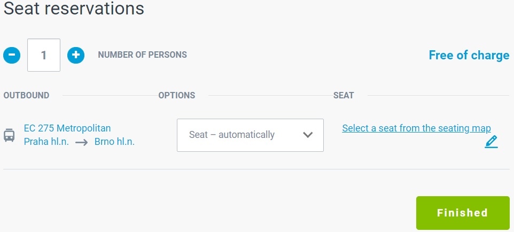Click the pencil edit icon under seating map

pyautogui.click(x=491, y=142)
